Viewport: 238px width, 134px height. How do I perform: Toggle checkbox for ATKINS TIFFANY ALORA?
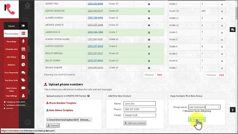[149, 40]
